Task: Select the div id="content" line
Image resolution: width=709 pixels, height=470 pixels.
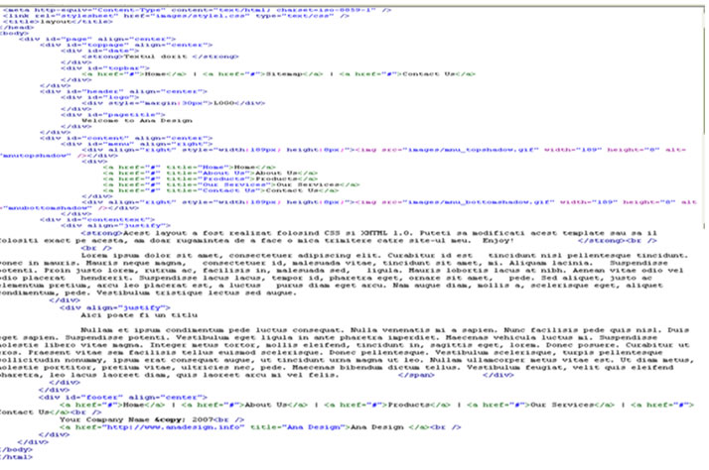Action: (x=126, y=138)
